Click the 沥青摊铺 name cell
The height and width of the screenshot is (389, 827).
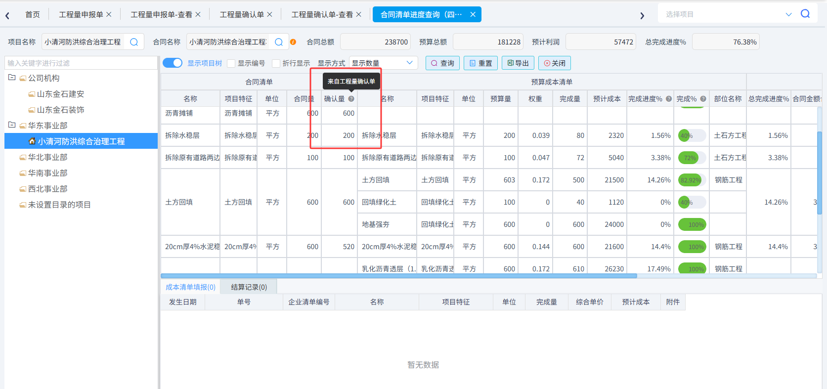190,113
